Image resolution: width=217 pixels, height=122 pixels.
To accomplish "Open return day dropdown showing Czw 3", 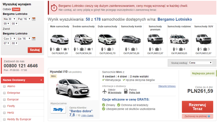I will [9, 39].
